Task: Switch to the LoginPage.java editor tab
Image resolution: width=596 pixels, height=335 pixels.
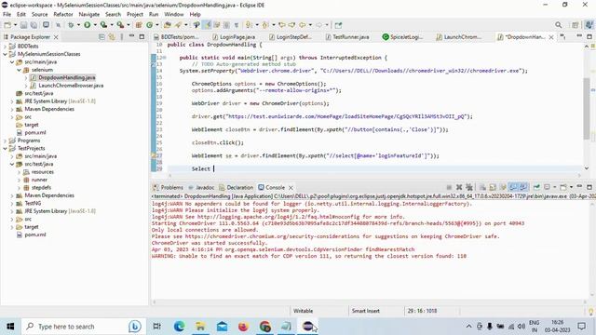Action: pos(234,37)
